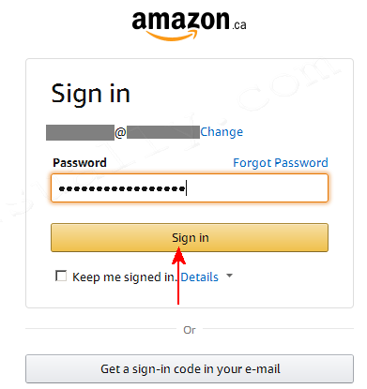This screenshot has height=389, width=367.
Task: Choose Get a sign-in code in your e-mail
Action: click(190, 368)
